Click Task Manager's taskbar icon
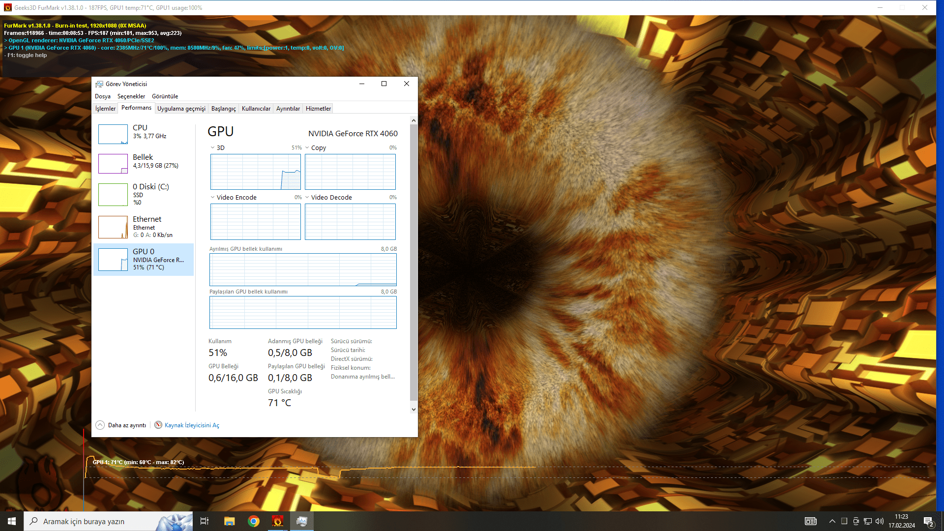The image size is (944, 531). pyautogui.click(x=302, y=521)
